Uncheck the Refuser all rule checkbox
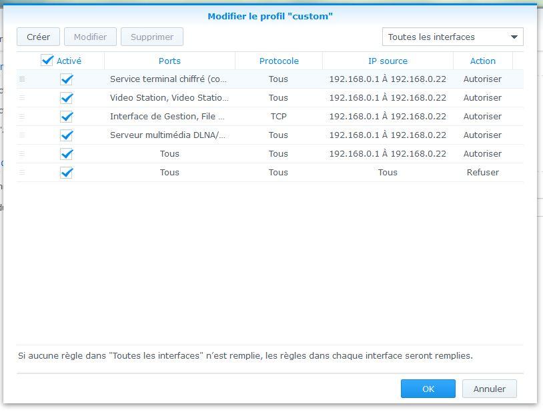The height and width of the screenshot is (414, 543). tap(66, 173)
